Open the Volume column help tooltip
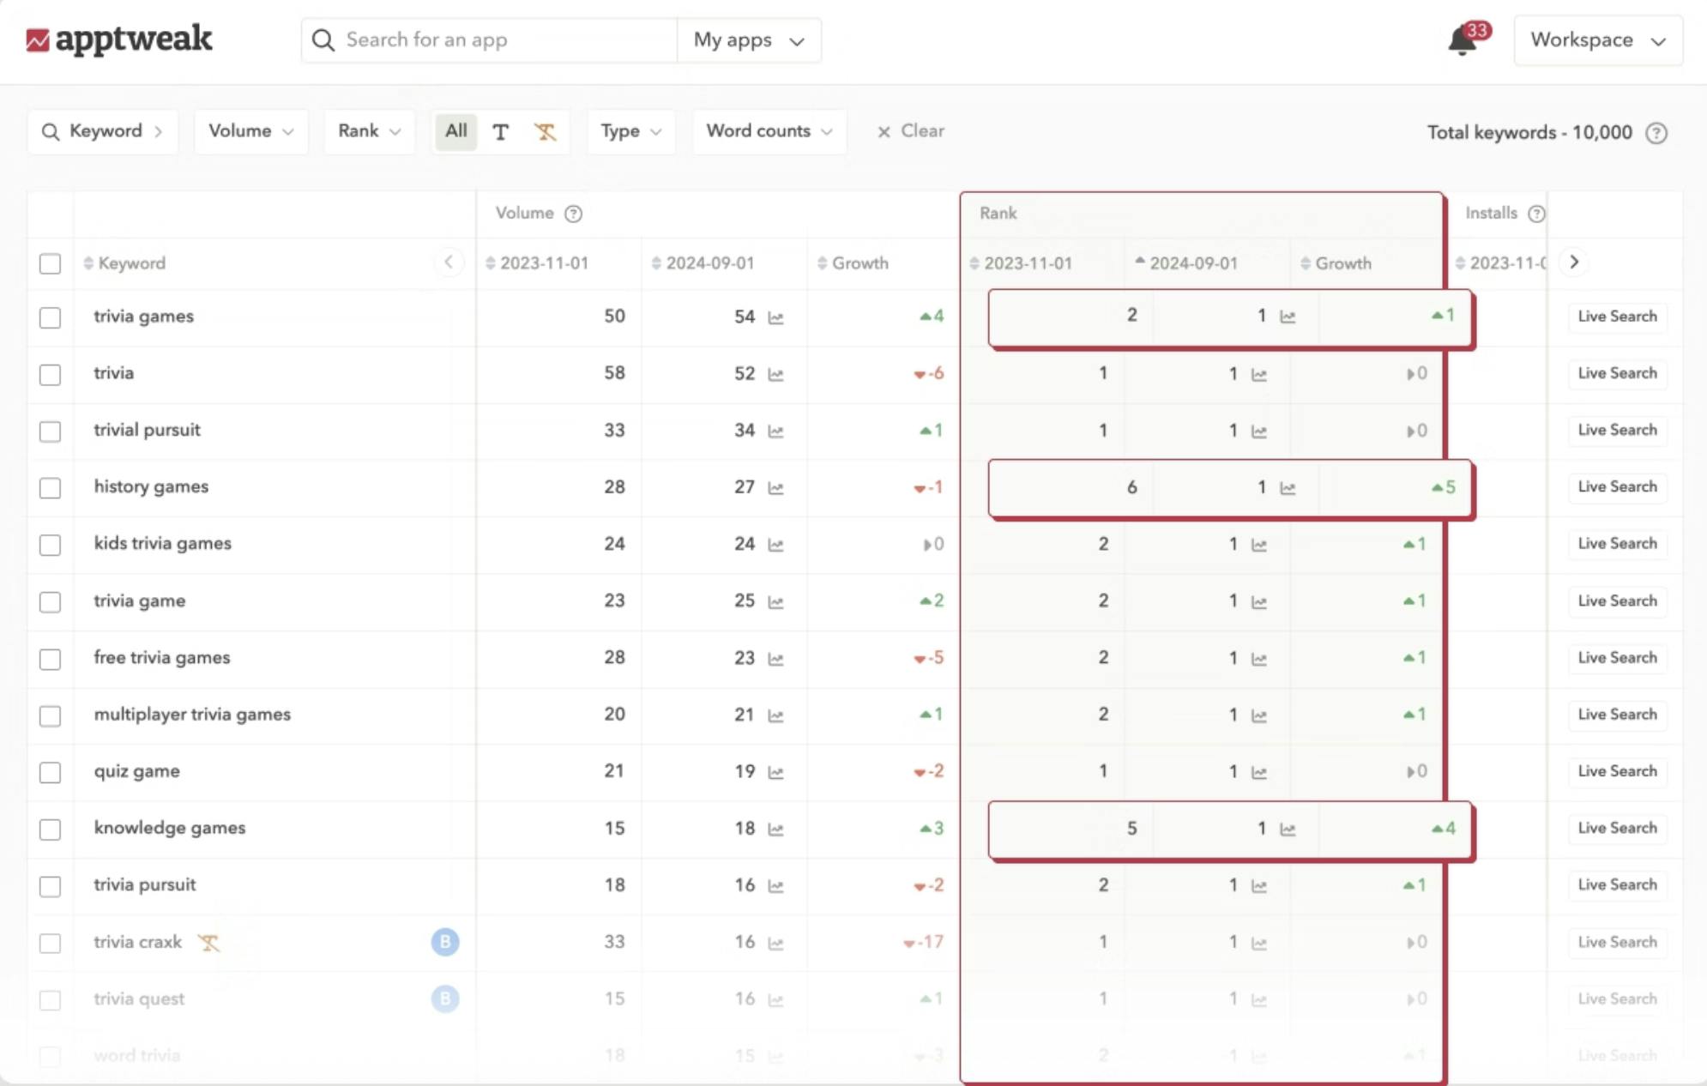The image size is (1707, 1086). [x=573, y=214]
